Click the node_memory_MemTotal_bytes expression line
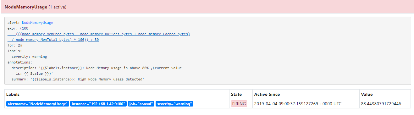The height and width of the screenshot is (115, 414). pos(53,40)
